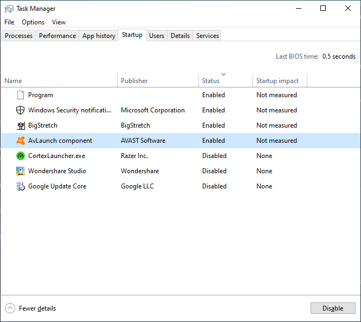361x322 pixels.
Task: Select the BigStretch name entry
Action: pyautogui.click(x=43, y=125)
